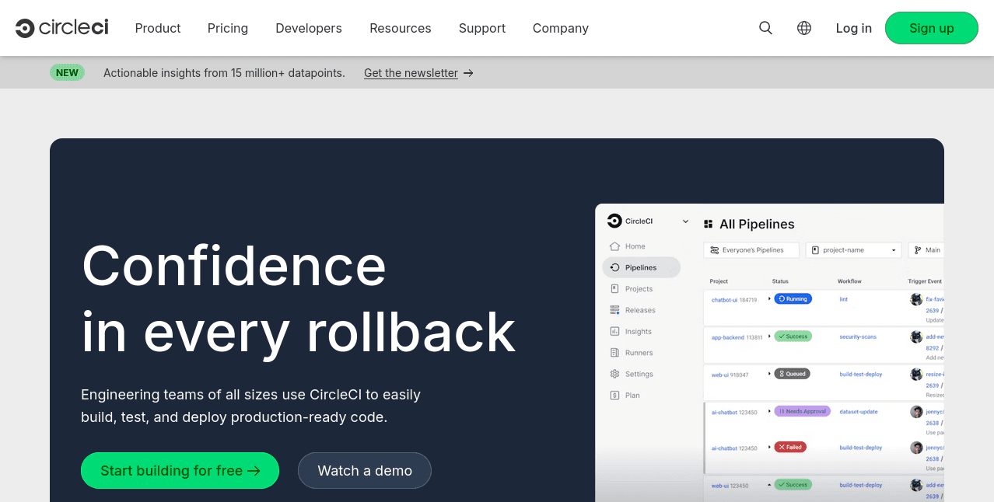Click build-test-deploy in the Queued row
The width and height of the screenshot is (994, 502).
tap(861, 374)
